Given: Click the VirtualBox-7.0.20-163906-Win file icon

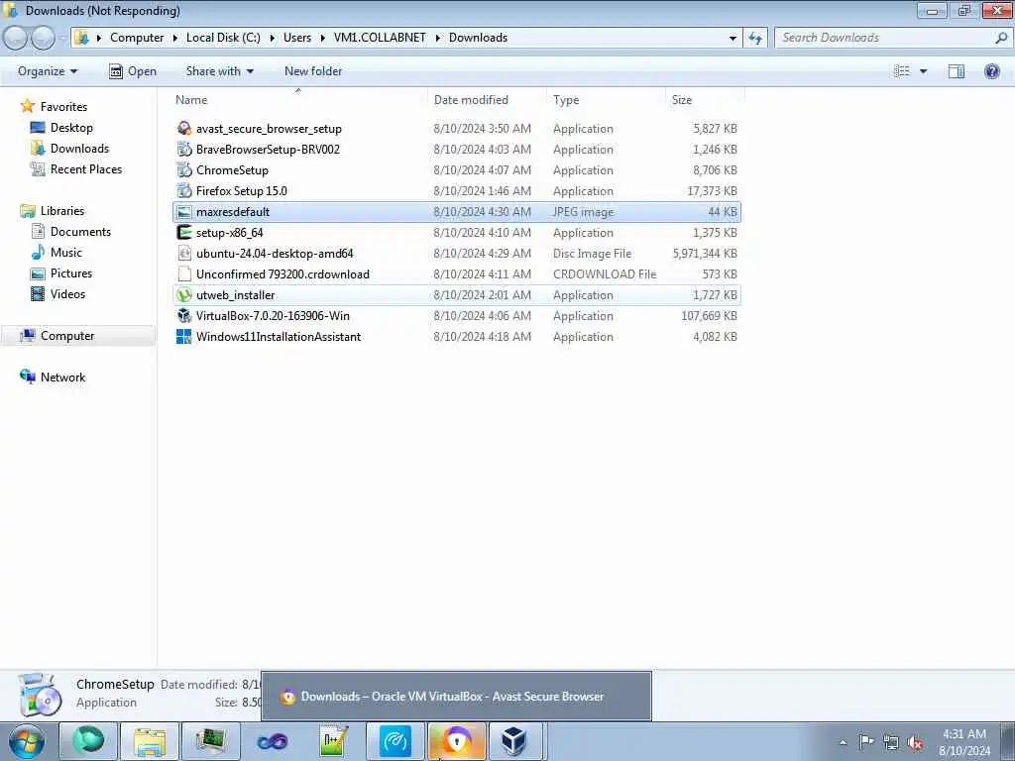Looking at the screenshot, I should click(x=184, y=316).
